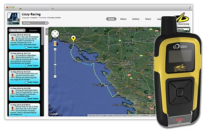Click avatar on the 16:12:06 post
This screenshot has width=208, height=133.
click(x=13, y=92)
